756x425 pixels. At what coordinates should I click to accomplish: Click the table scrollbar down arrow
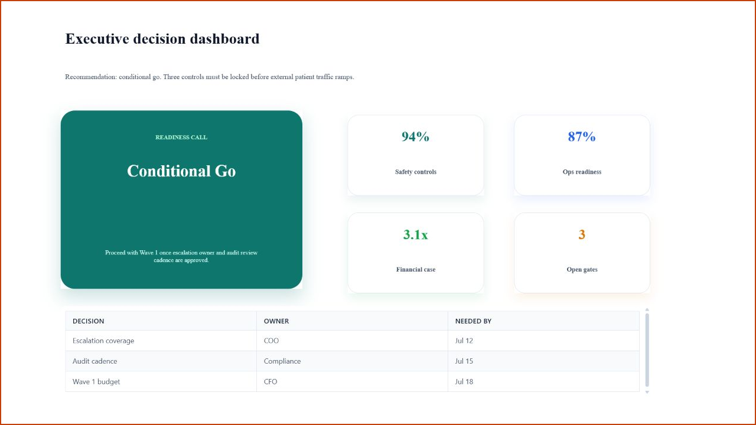647,392
